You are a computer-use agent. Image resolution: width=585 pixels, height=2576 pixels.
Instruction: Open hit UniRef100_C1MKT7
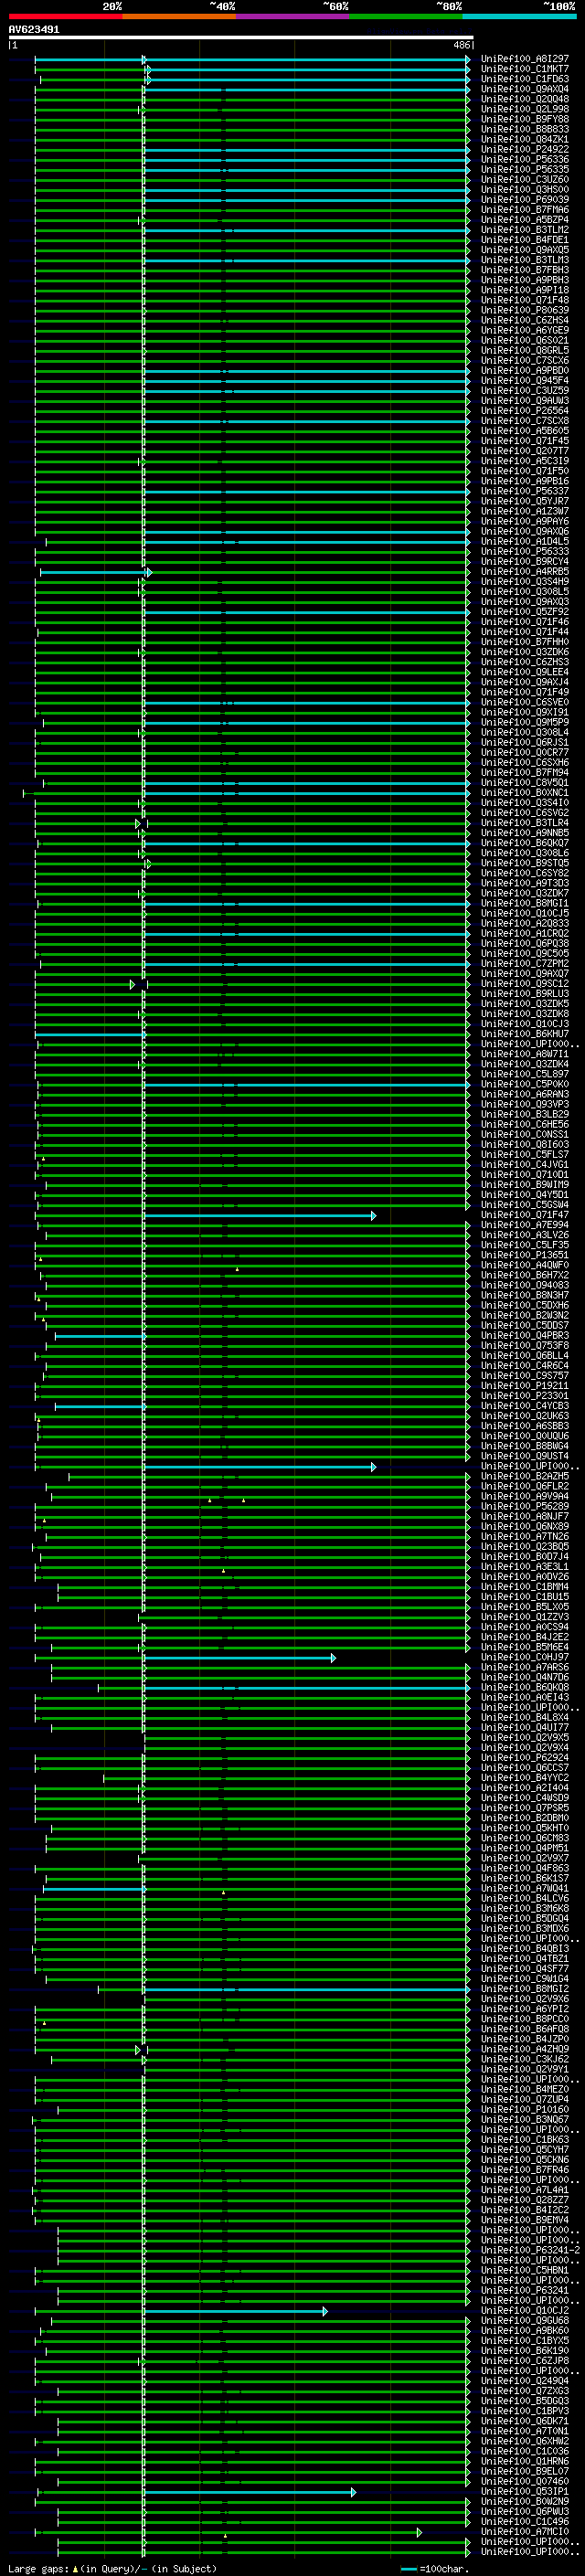pos(524,69)
